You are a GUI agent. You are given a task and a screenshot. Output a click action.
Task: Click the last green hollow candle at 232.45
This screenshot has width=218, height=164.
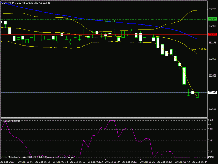[x=197, y=95]
